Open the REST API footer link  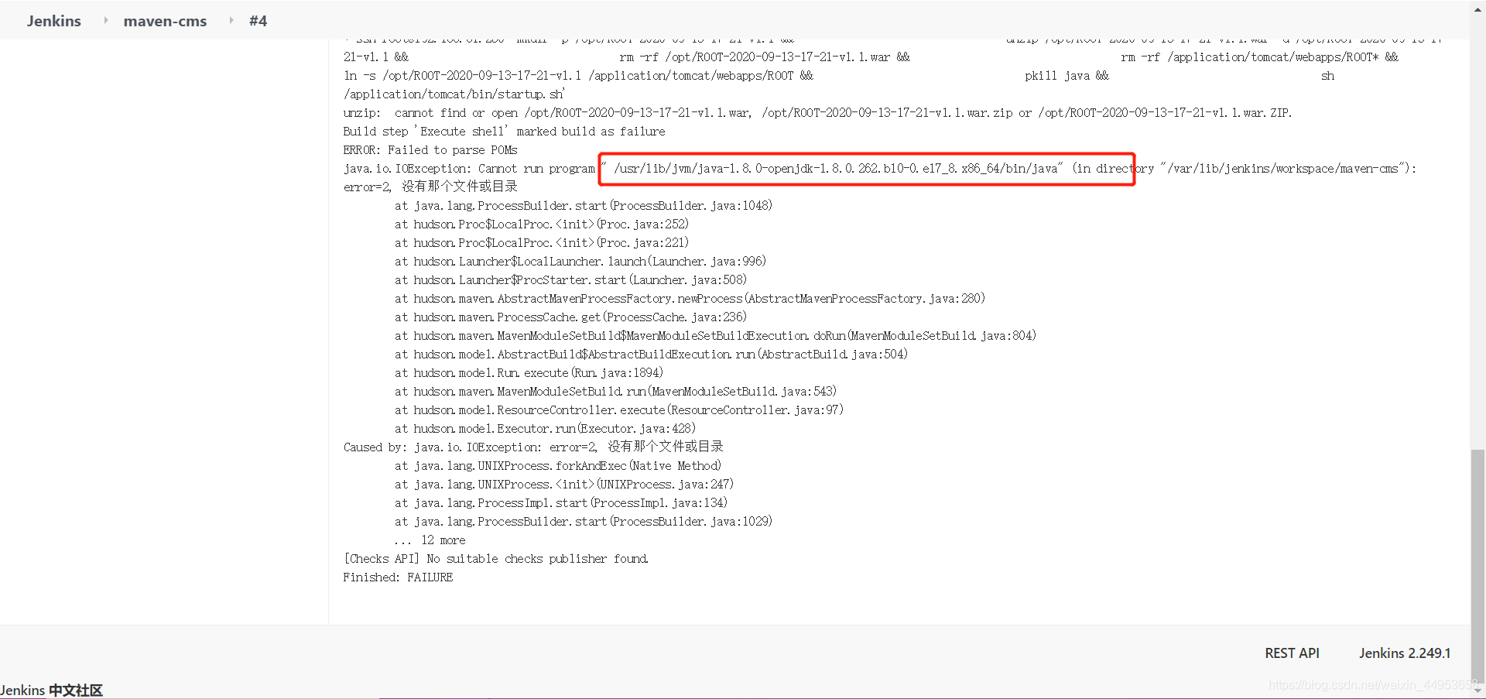(x=1292, y=653)
